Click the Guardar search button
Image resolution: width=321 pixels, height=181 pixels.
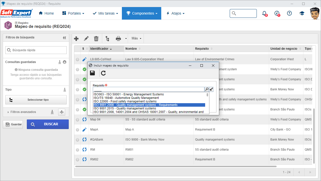tap(13, 124)
